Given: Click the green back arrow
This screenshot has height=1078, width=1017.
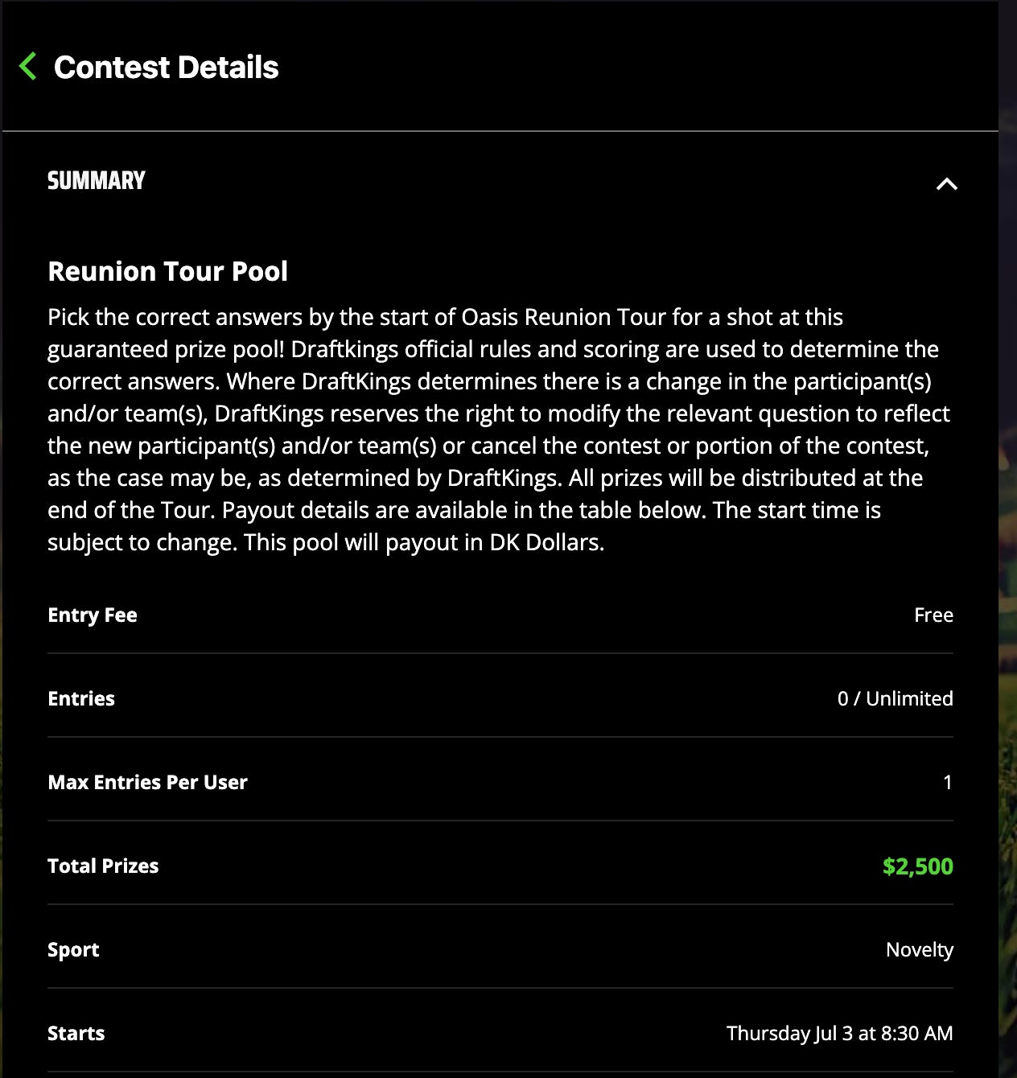Looking at the screenshot, I should [x=28, y=67].
